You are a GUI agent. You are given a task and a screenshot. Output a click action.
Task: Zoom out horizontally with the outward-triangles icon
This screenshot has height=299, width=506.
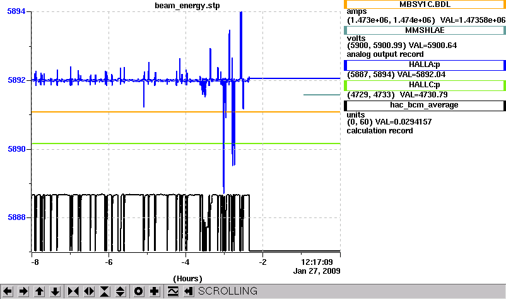coord(89,291)
